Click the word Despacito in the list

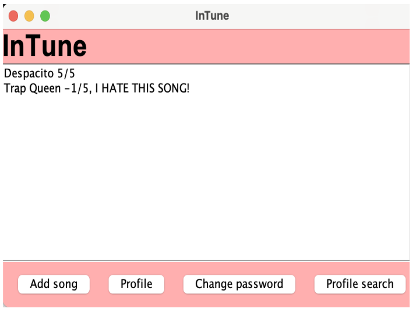(28, 74)
